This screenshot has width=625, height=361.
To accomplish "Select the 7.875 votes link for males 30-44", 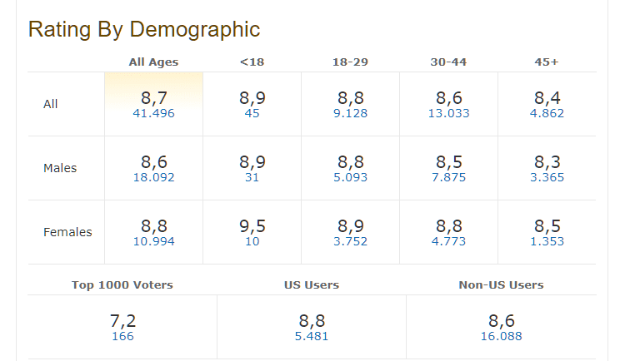I will pos(448,177).
